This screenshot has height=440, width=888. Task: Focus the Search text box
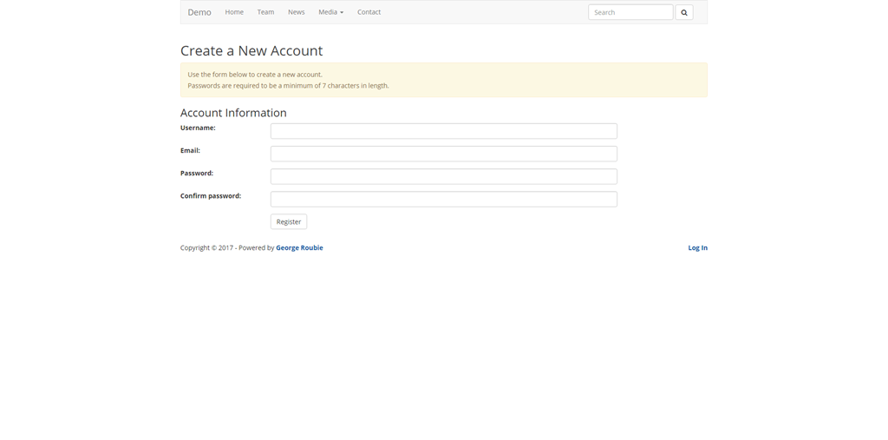[x=630, y=12]
